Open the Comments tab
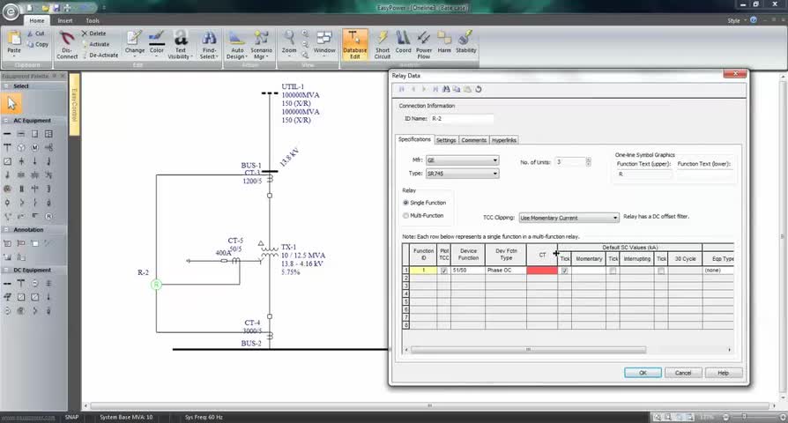This screenshot has height=423, width=788. [x=473, y=140]
